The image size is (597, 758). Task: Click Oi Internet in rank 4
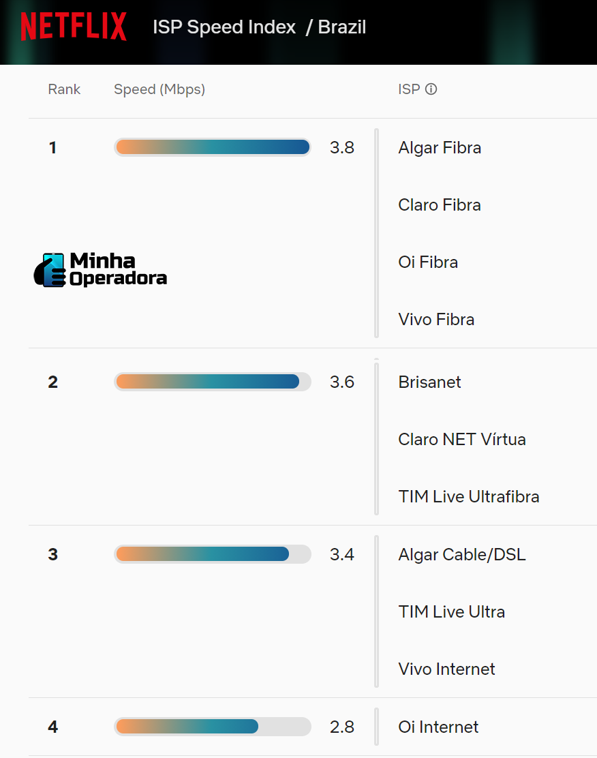pos(438,727)
